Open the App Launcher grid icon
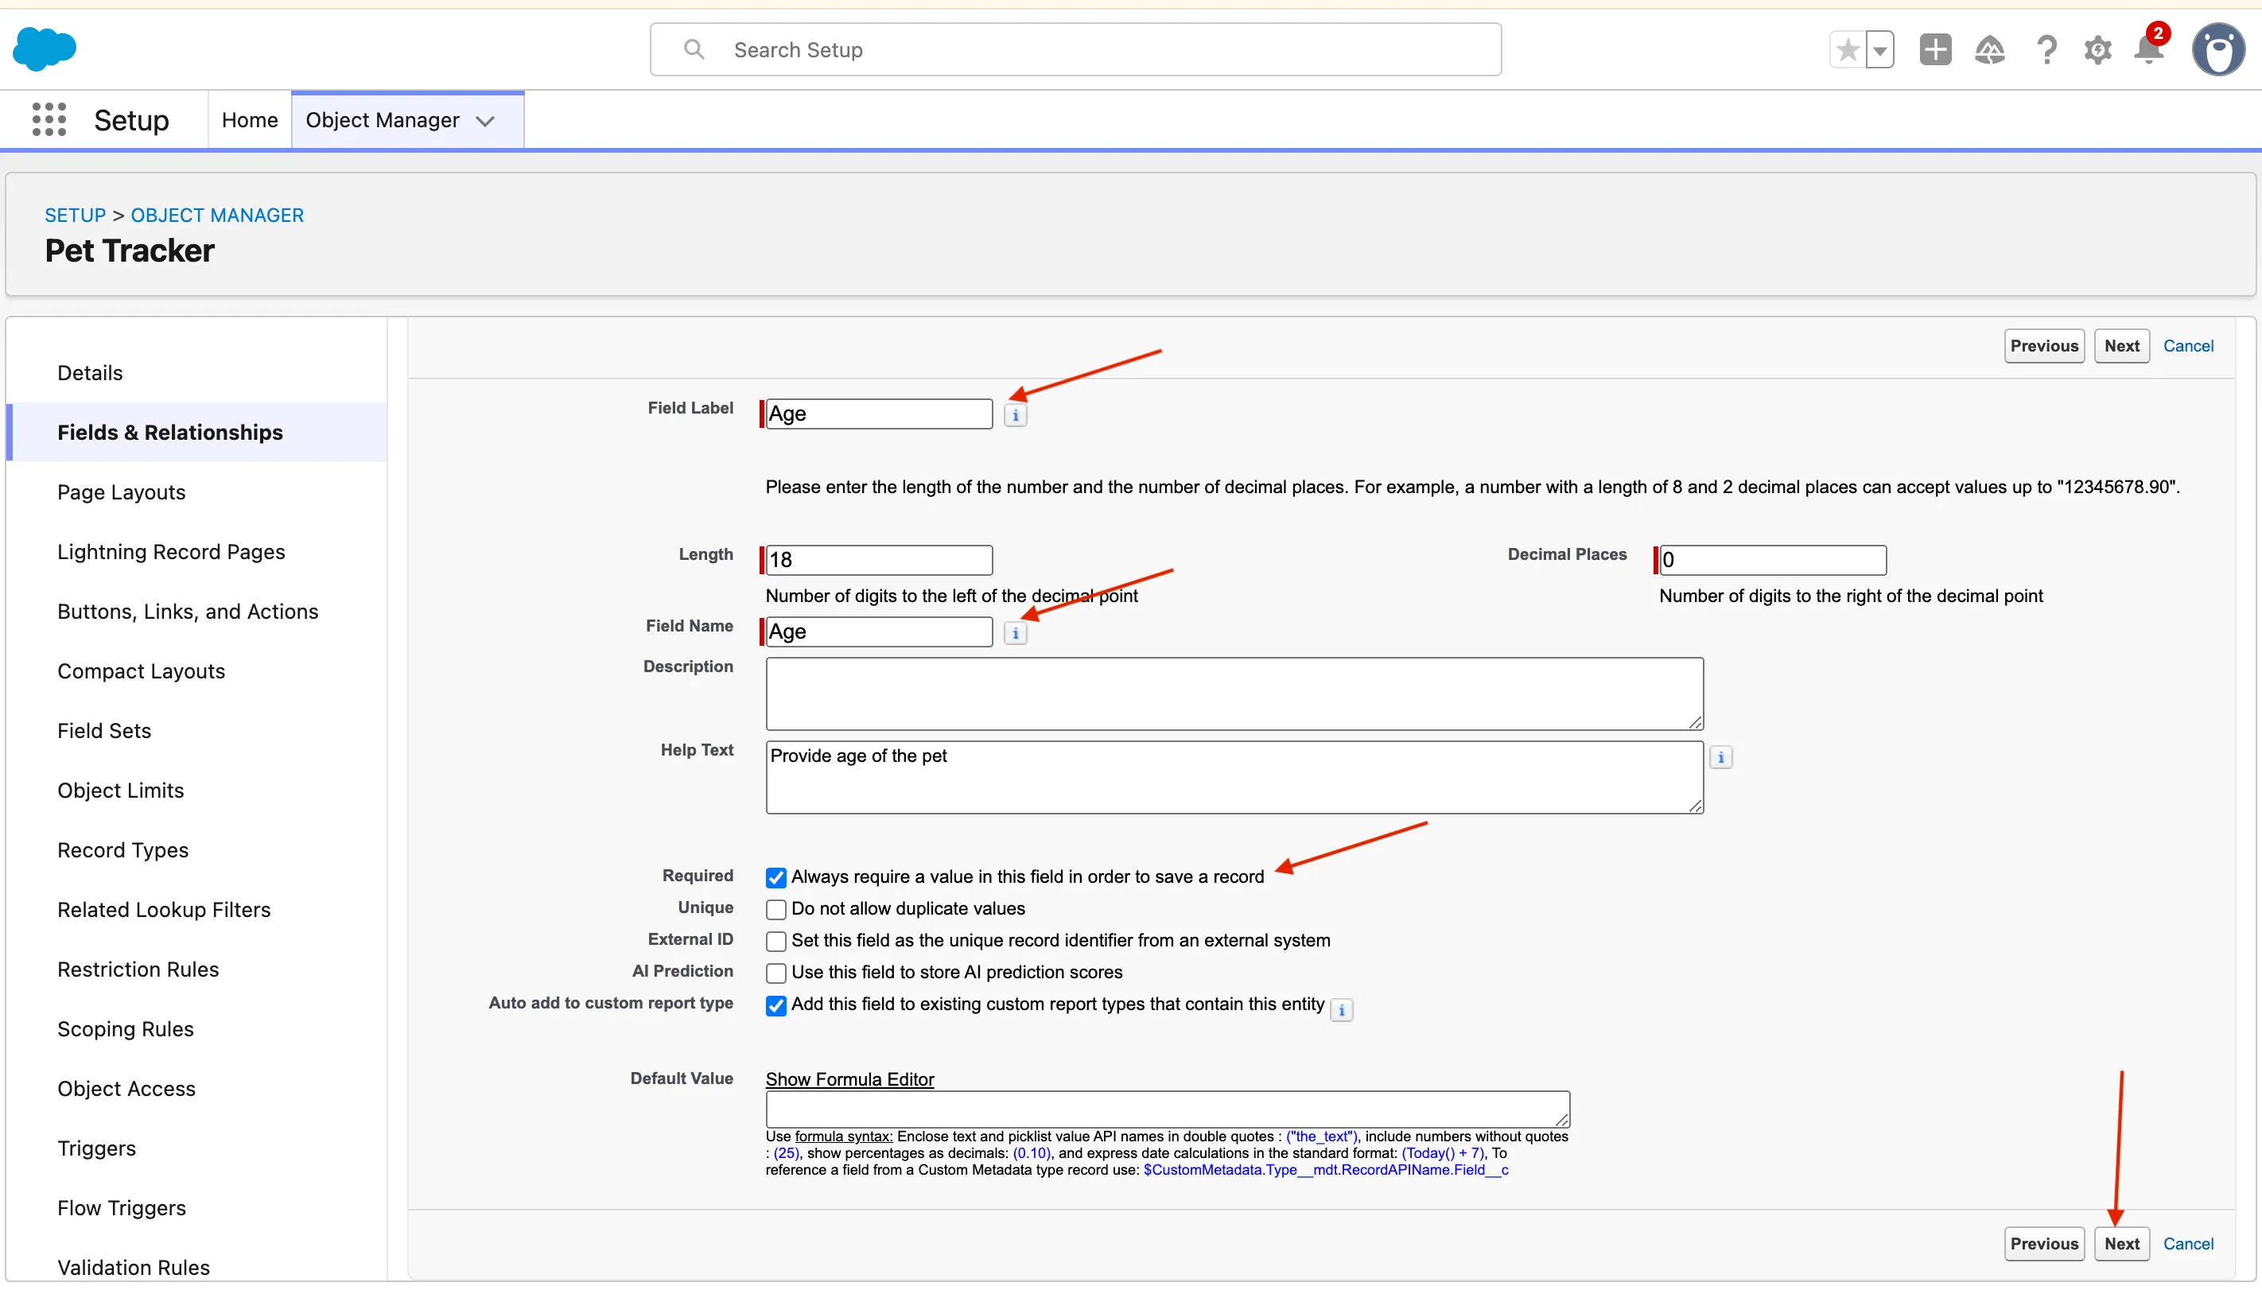Screen dimensions: 2262x1298 49,119
